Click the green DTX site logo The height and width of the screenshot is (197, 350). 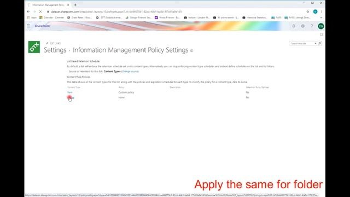34,47
